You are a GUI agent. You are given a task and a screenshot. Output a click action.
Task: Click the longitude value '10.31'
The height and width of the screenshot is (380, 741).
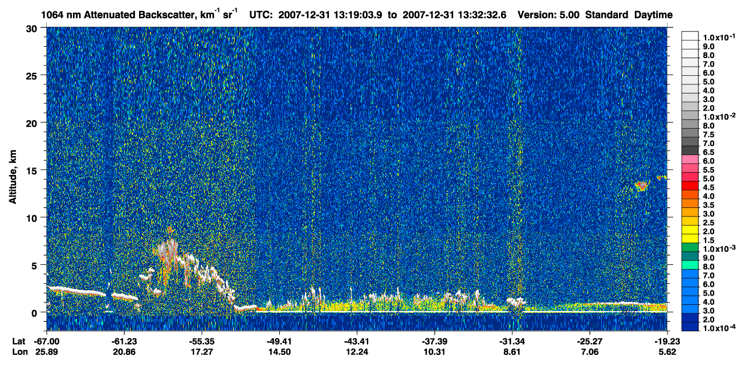pyautogui.click(x=435, y=352)
